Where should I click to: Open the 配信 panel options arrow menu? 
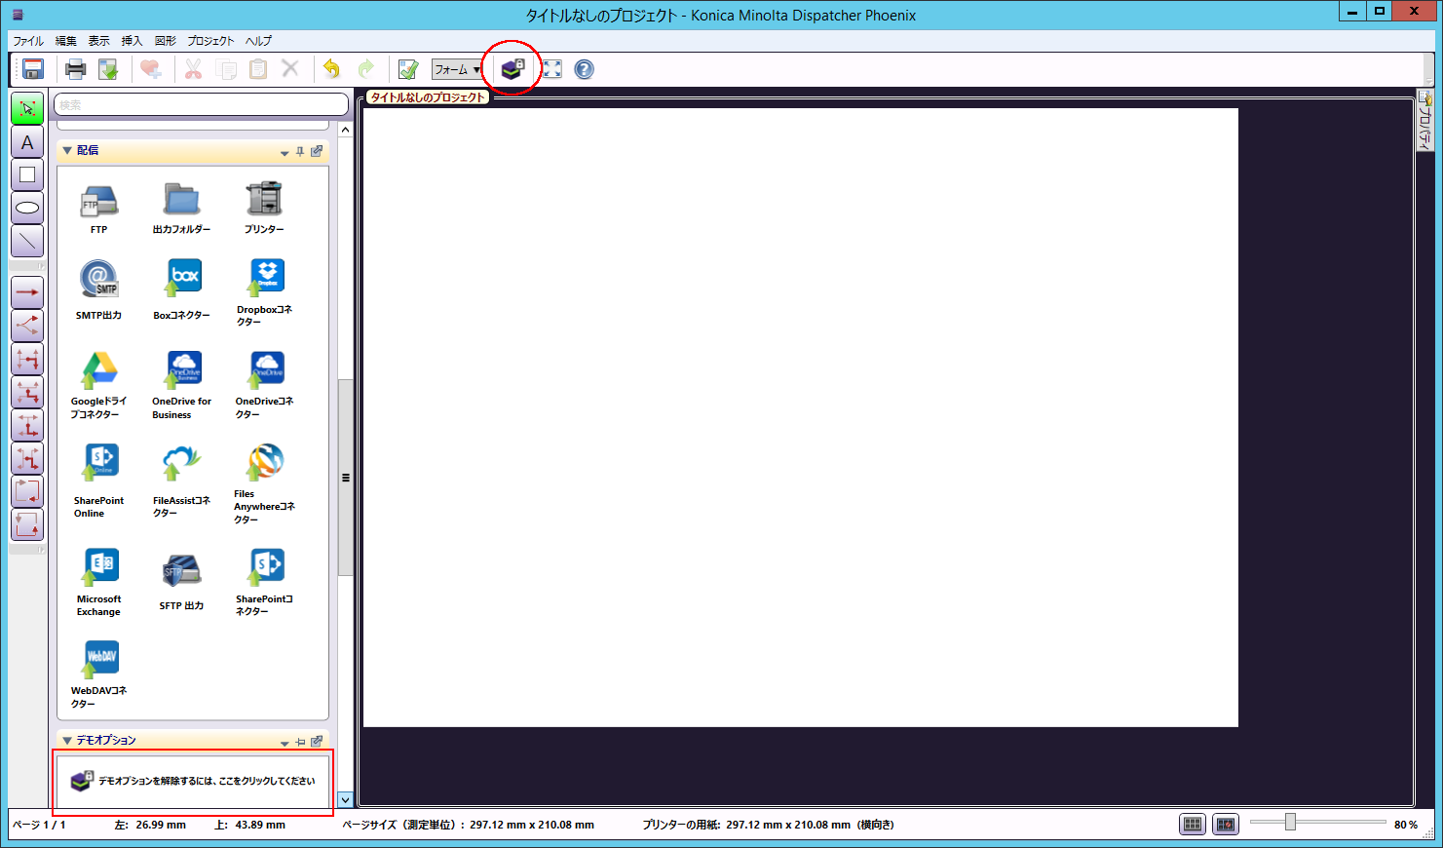pyautogui.click(x=285, y=152)
